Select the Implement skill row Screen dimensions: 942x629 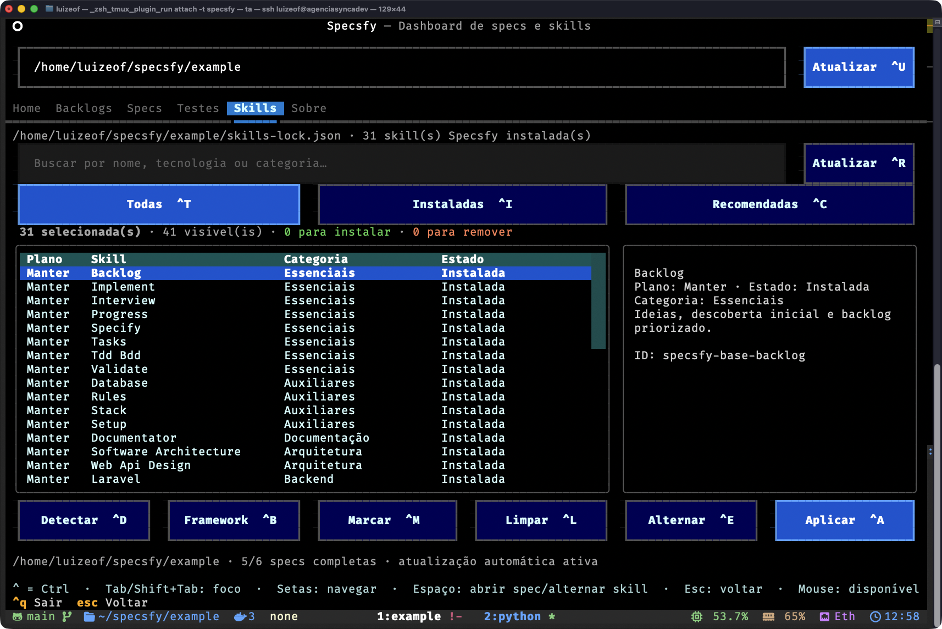click(x=306, y=287)
